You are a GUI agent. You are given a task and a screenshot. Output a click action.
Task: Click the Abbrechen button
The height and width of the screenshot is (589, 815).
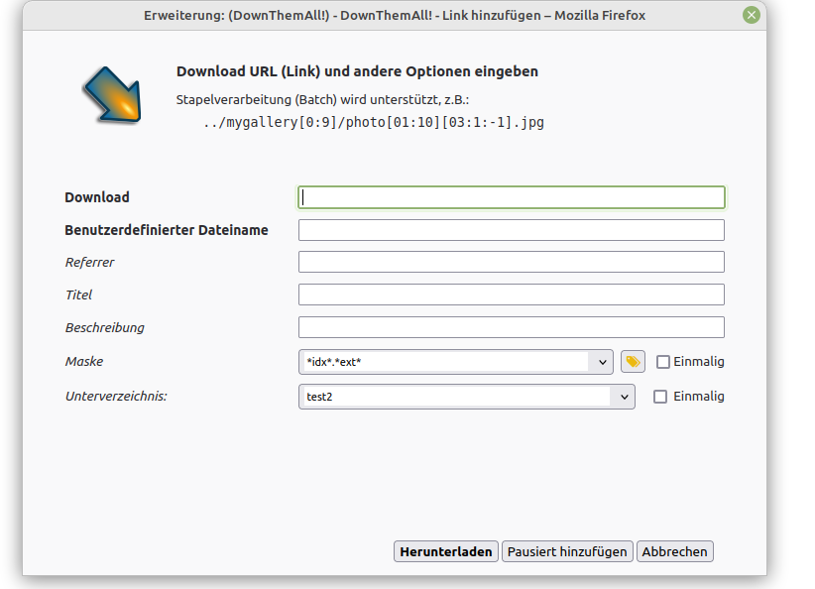(x=674, y=551)
